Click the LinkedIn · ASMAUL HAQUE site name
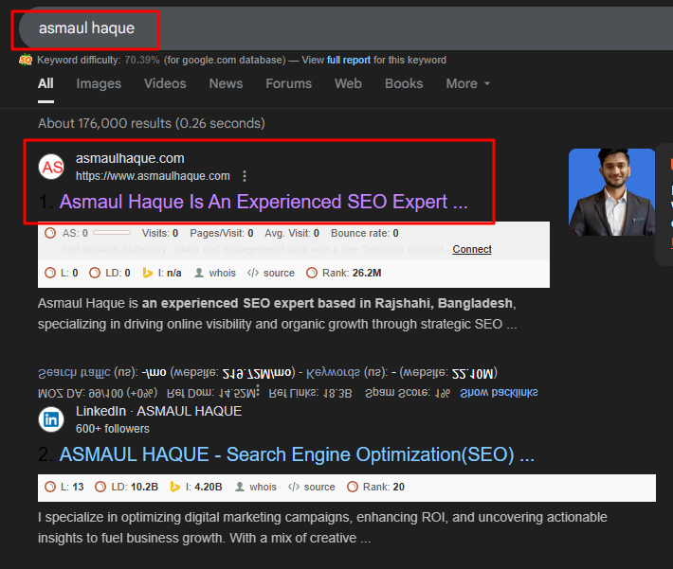The width and height of the screenshot is (673, 569). (159, 411)
